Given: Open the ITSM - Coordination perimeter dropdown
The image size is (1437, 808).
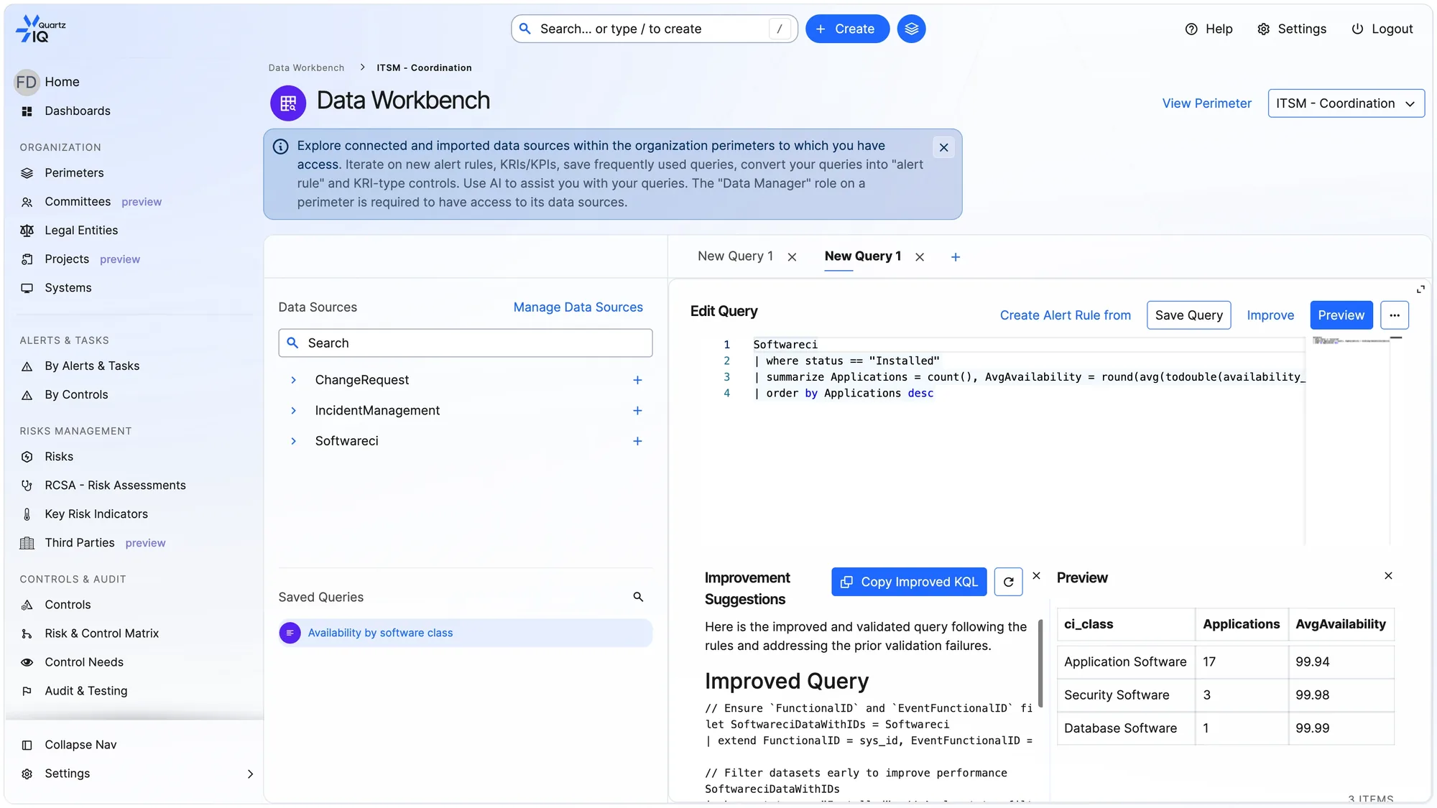Looking at the screenshot, I should [x=1346, y=103].
